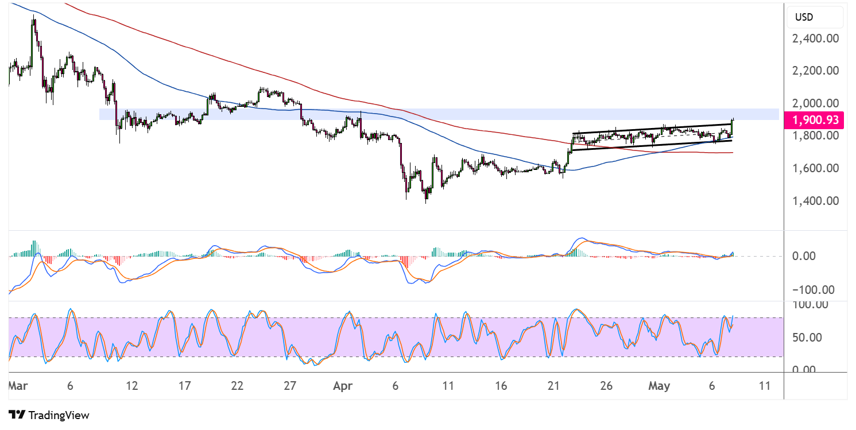
Task: Click the 17 date label
Action: (x=184, y=386)
